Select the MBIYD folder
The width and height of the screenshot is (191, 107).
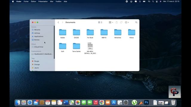pyautogui.click(x=104, y=32)
